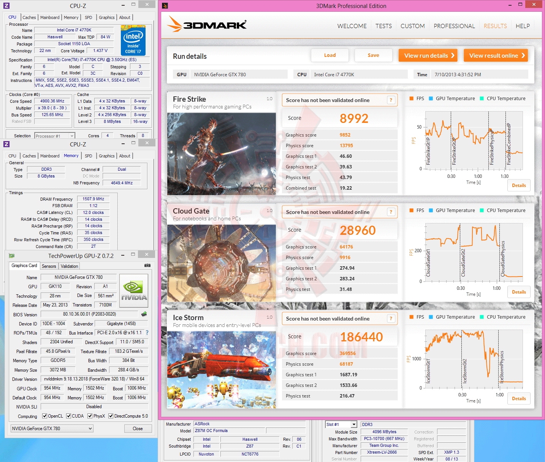This screenshot has height=462, width=545.
Task: Click the GPU-Z camera screenshot icon
Action: point(147,266)
